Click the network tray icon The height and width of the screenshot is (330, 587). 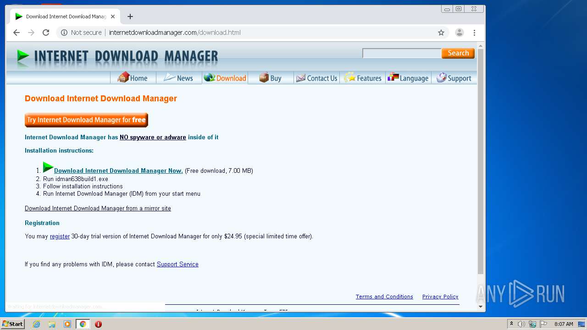pyautogui.click(x=532, y=324)
